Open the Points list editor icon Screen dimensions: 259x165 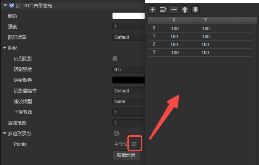pyautogui.click(x=134, y=144)
